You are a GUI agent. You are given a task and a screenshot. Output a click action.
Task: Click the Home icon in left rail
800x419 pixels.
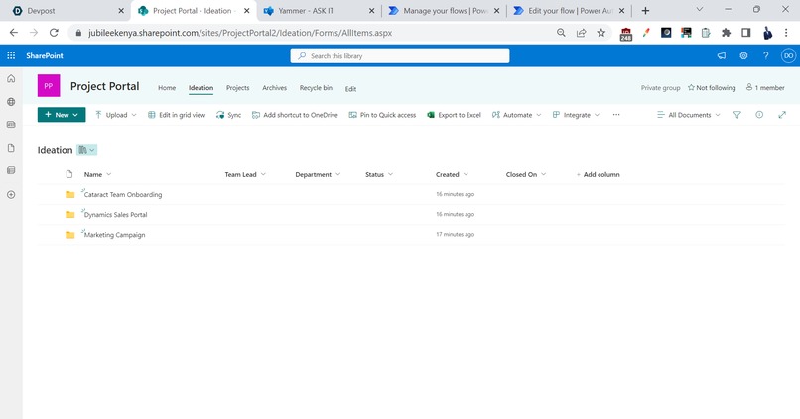[11, 79]
